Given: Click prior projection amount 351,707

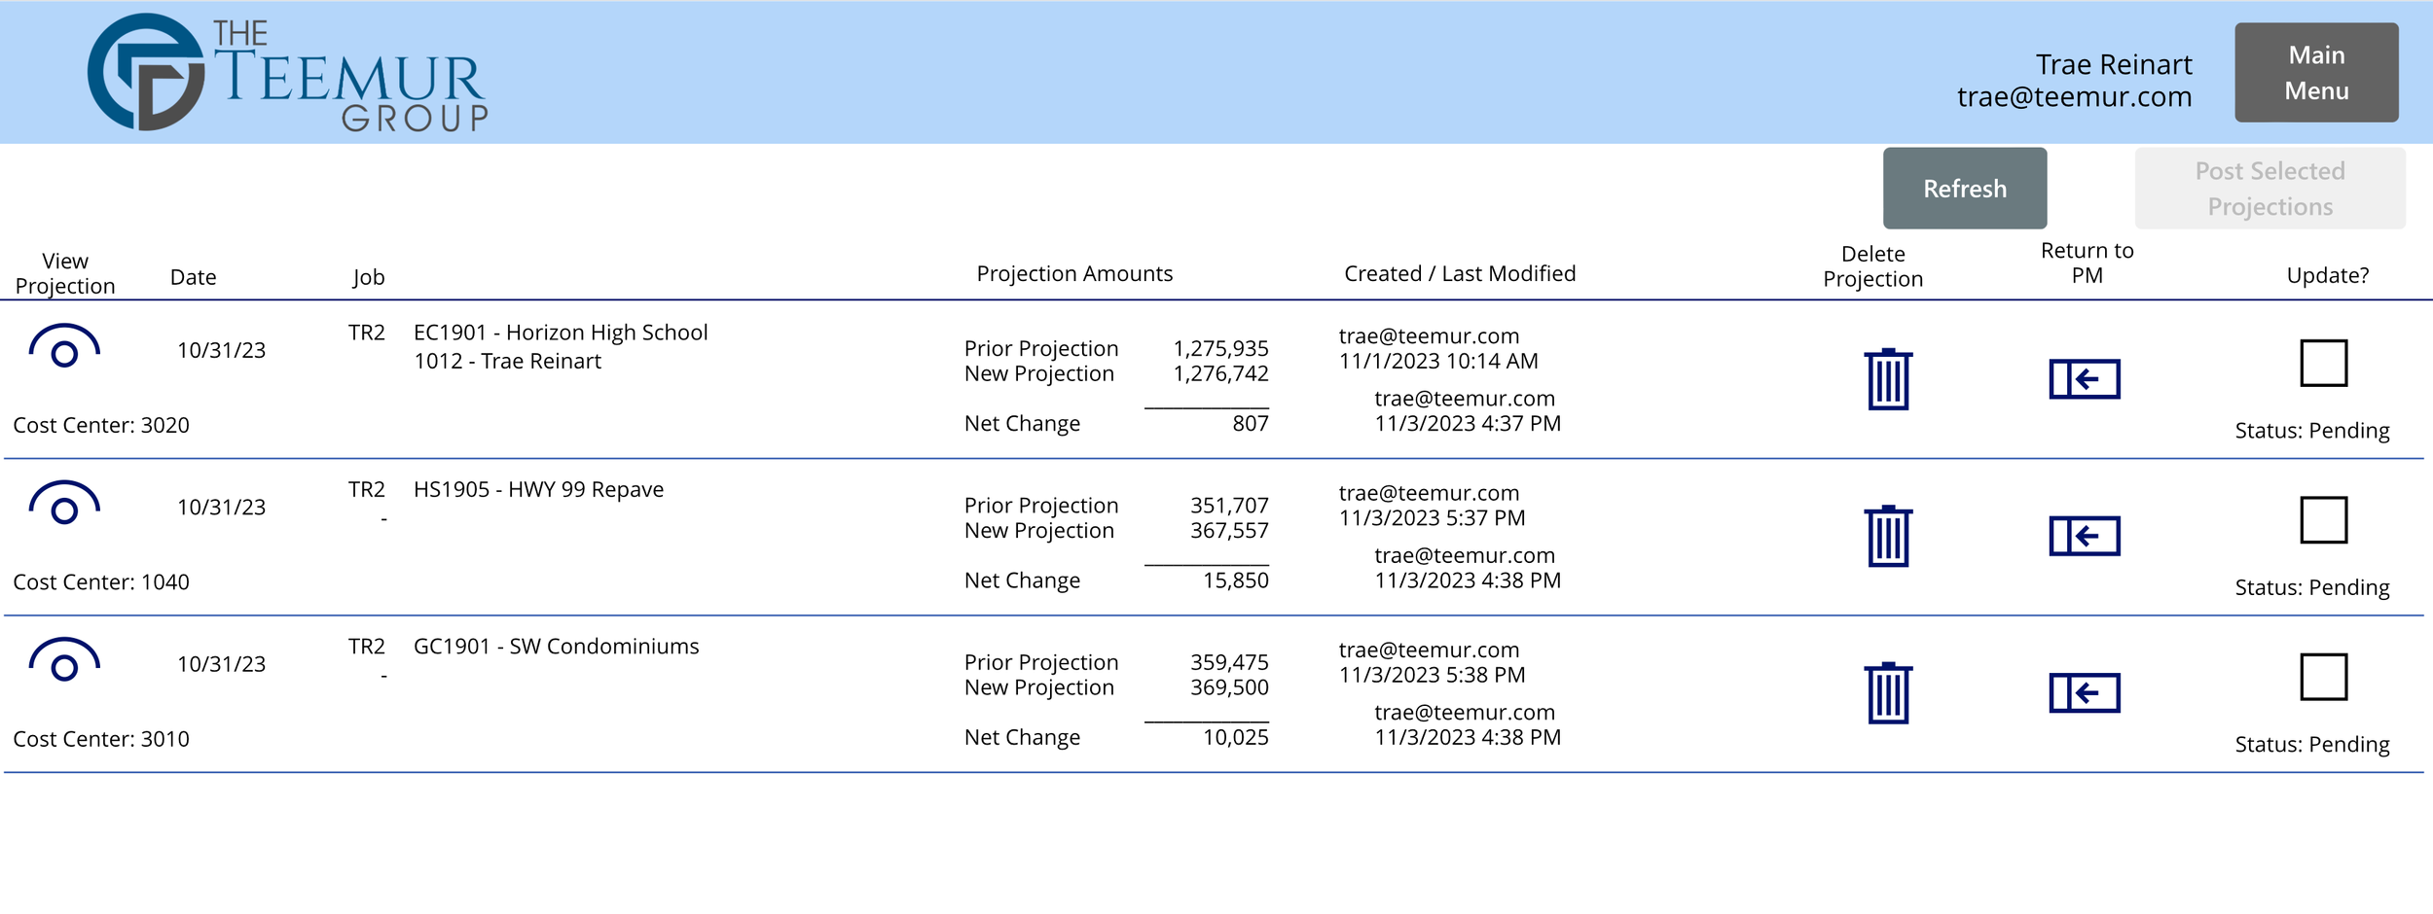Looking at the screenshot, I should pyautogui.click(x=1229, y=506).
